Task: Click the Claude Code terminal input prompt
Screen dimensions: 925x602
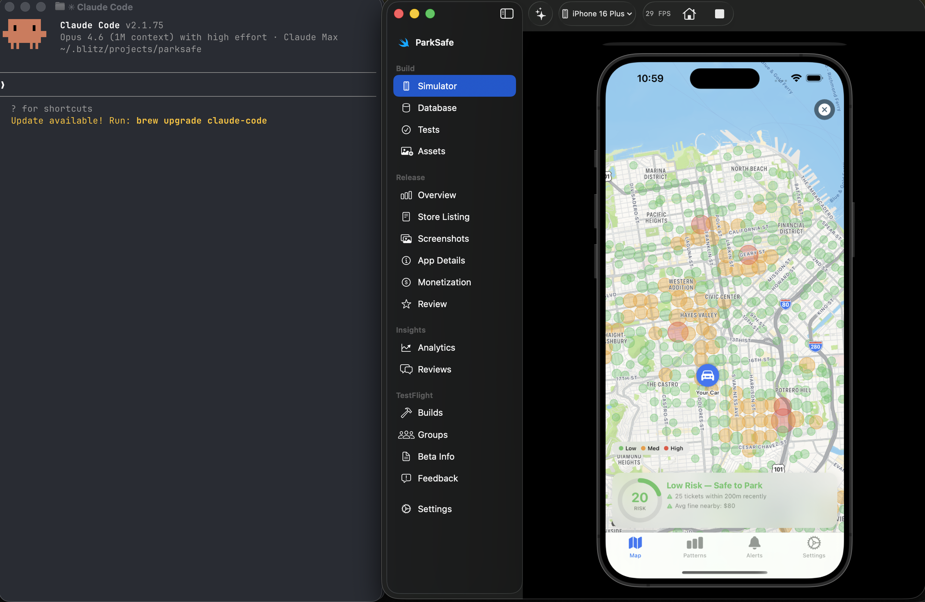Action: pyautogui.click(x=188, y=84)
